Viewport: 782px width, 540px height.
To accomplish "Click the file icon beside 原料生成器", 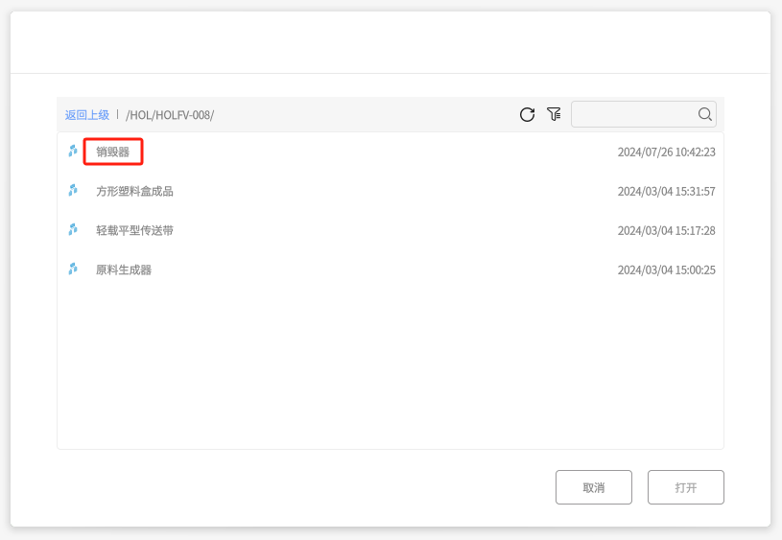I will (x=72, y=270).
